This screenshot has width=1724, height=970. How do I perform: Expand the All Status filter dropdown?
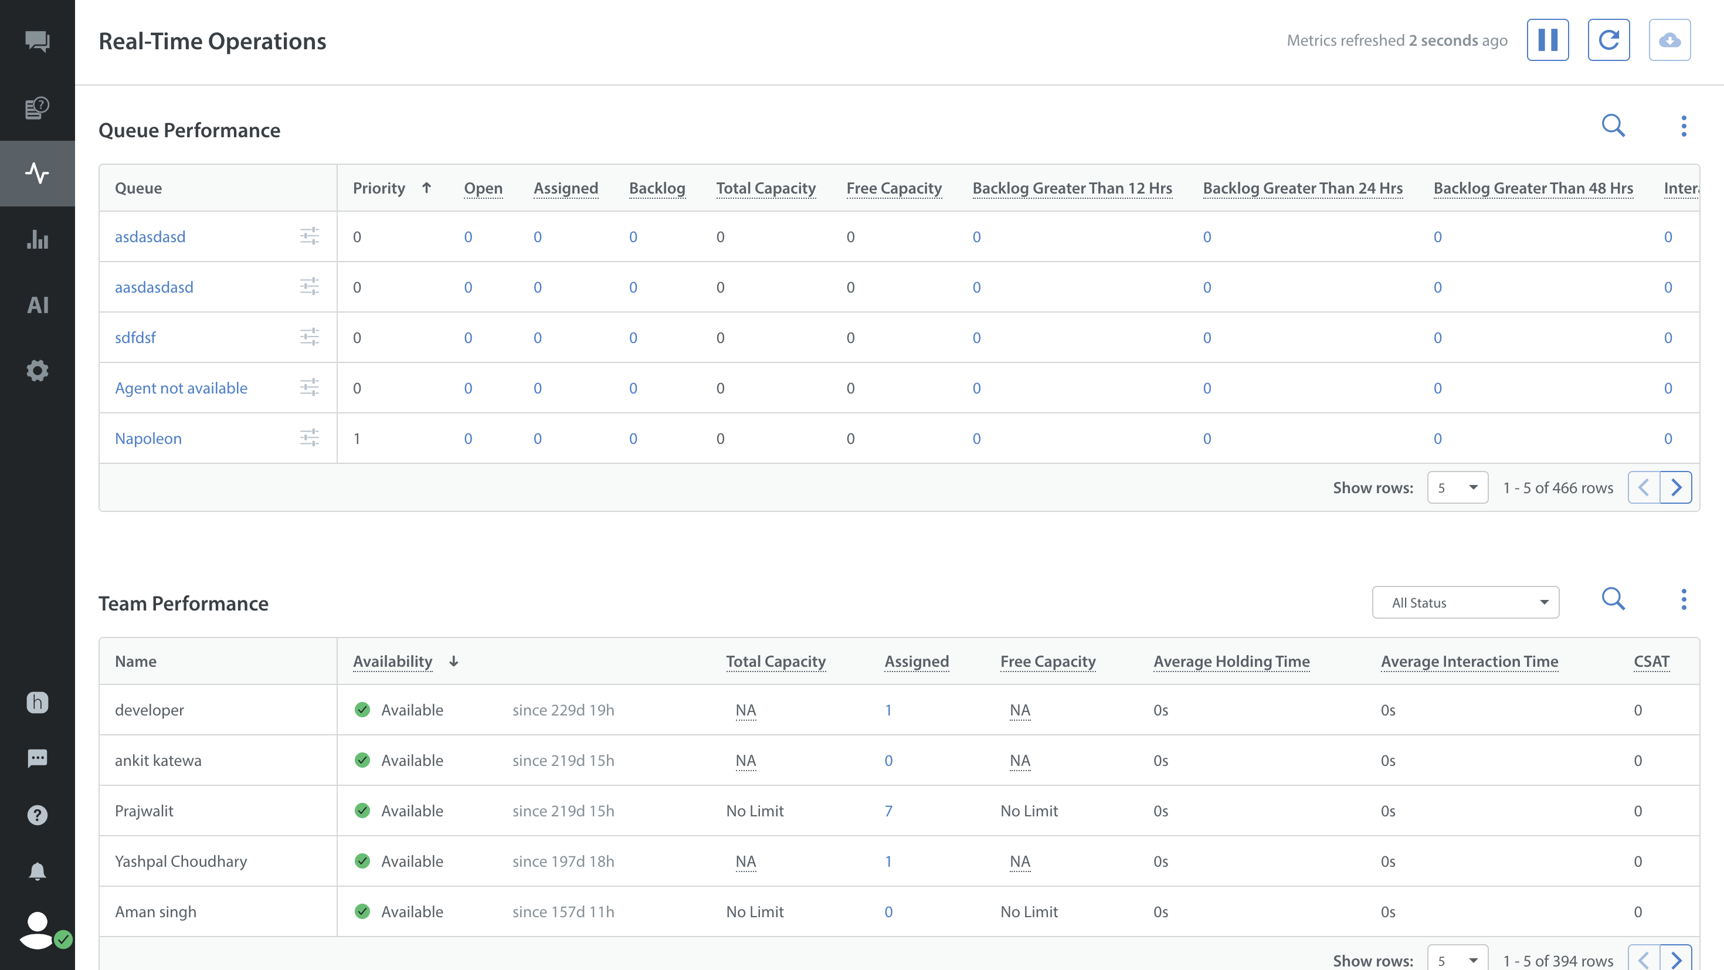click(x=1465, y=602)
